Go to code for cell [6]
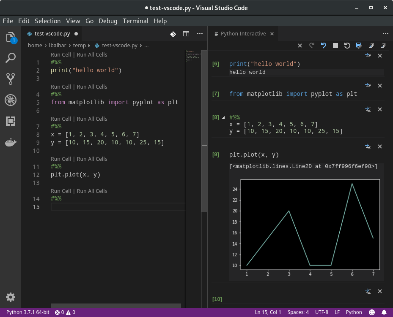This screenshot has width=393, height=317. (x=368, y=56)
